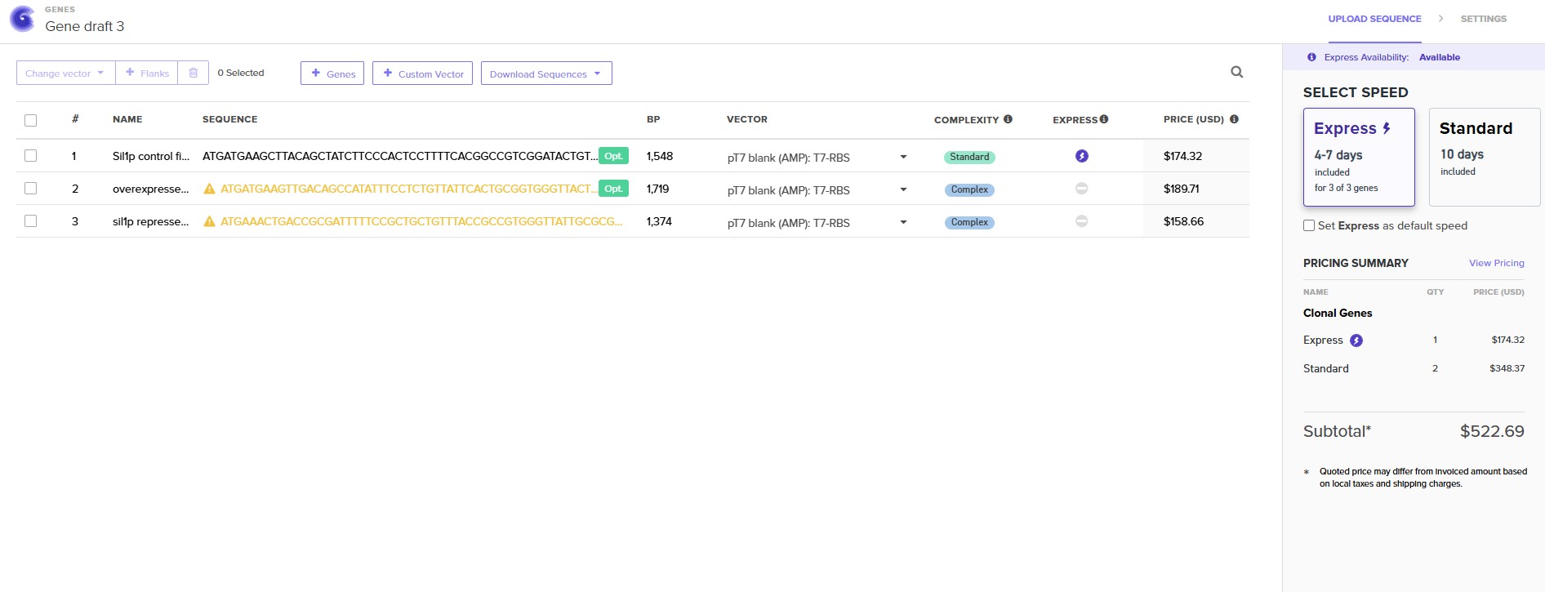Click the chevron between Upload Sequence and Settings

point(1440,18)
